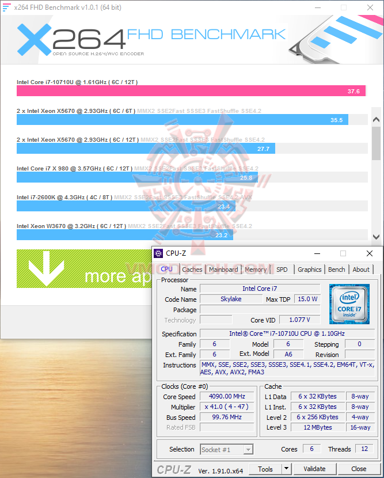Click the Name field showing Intel Core i7

260,289
